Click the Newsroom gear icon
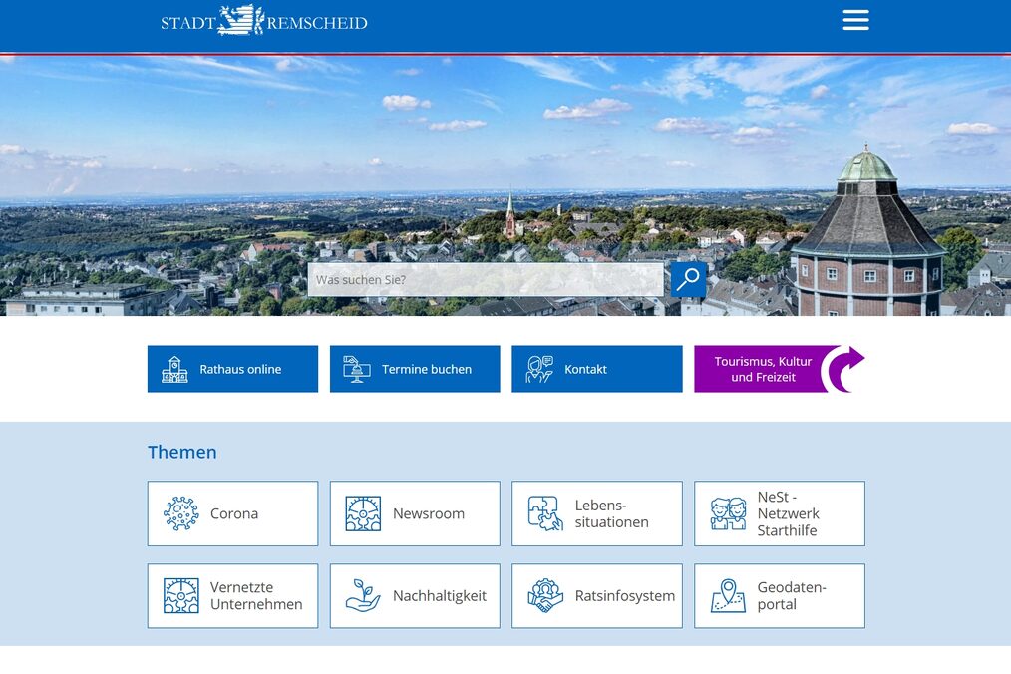Image resolution: width=1011 pixels, height=674 pixels. 363,513
